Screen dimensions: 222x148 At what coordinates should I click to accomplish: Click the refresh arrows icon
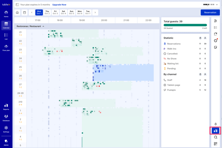click(x=215, y=34)
